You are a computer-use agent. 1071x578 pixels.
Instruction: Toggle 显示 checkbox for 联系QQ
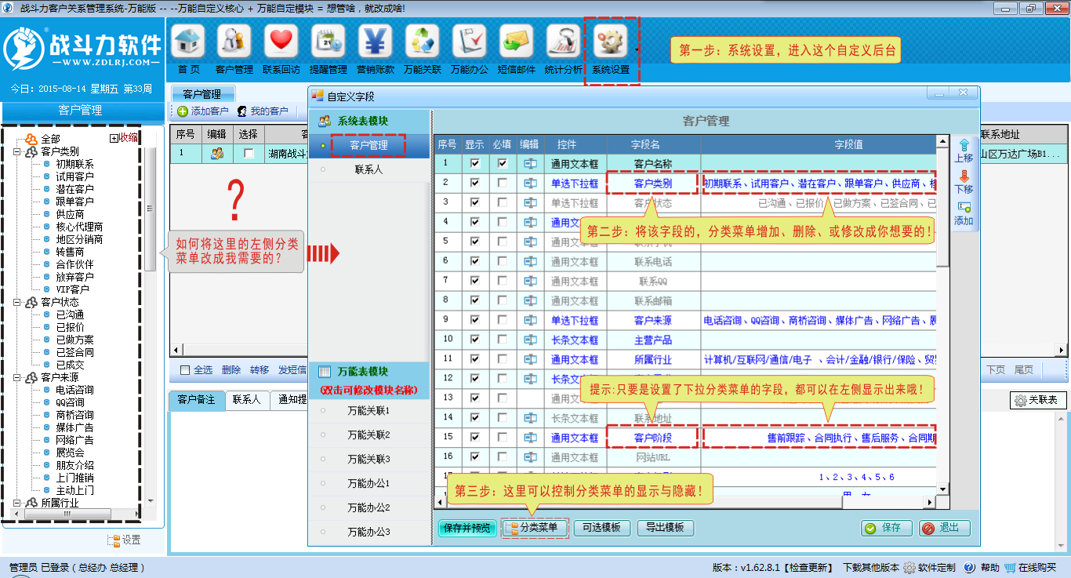pyautogui.click(x=474, y=282)
